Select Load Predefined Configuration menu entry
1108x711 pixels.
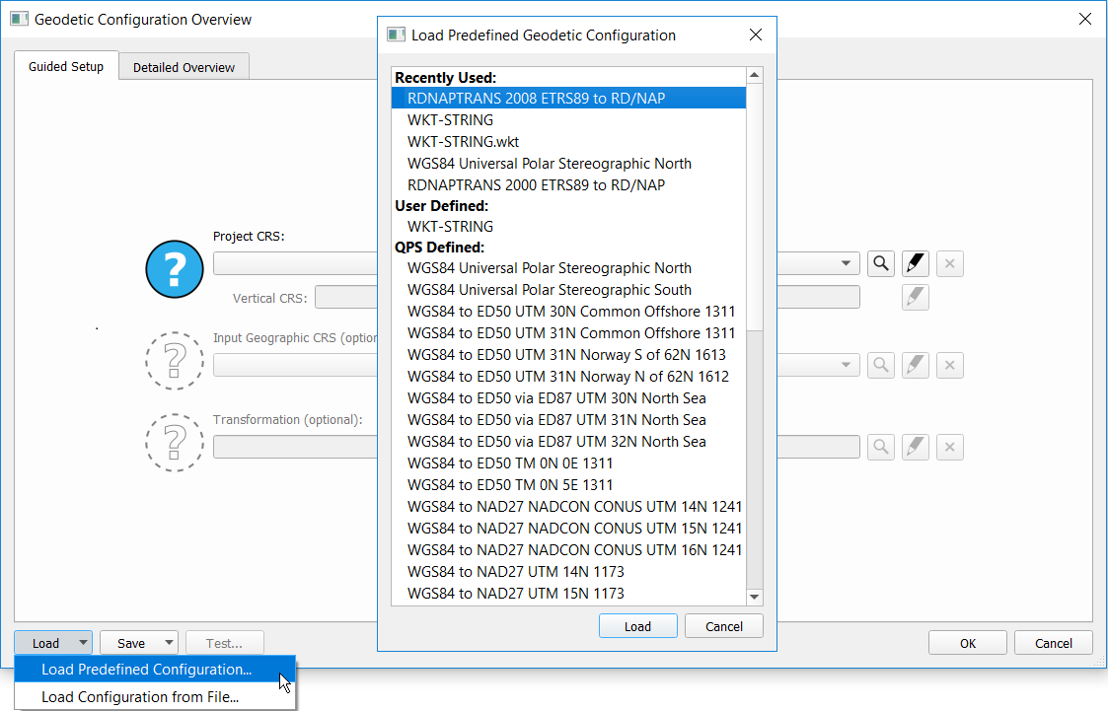[146, 670]
